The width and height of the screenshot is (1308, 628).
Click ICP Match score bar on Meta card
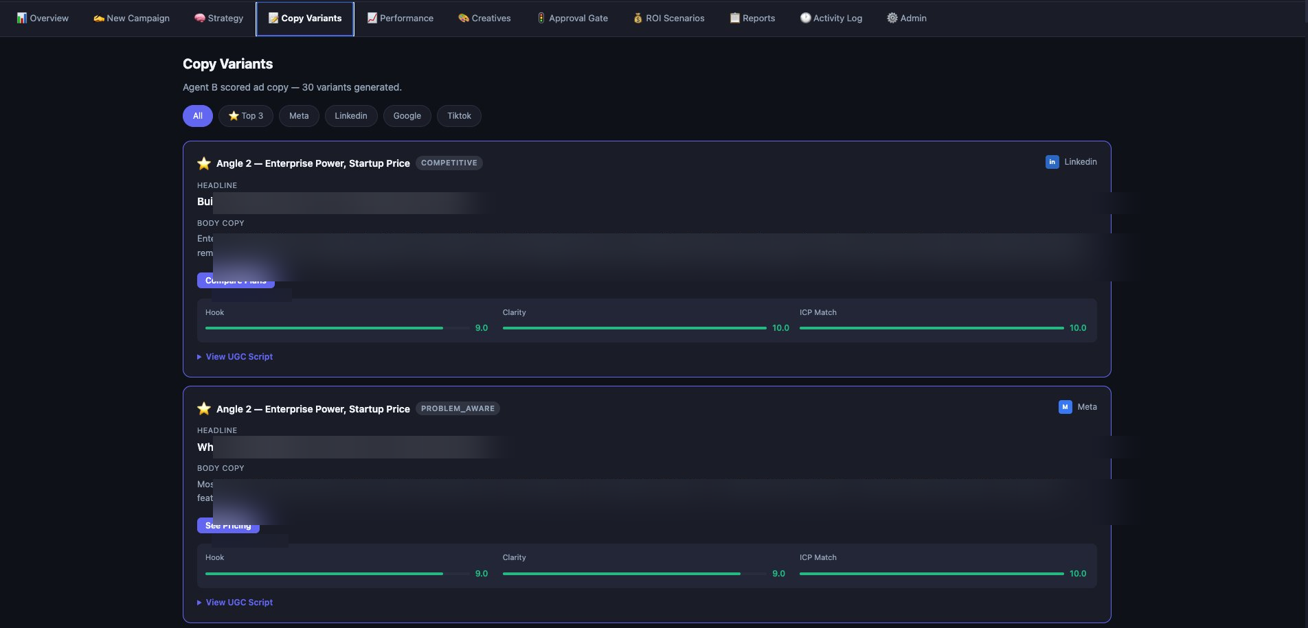click(932, 574)
